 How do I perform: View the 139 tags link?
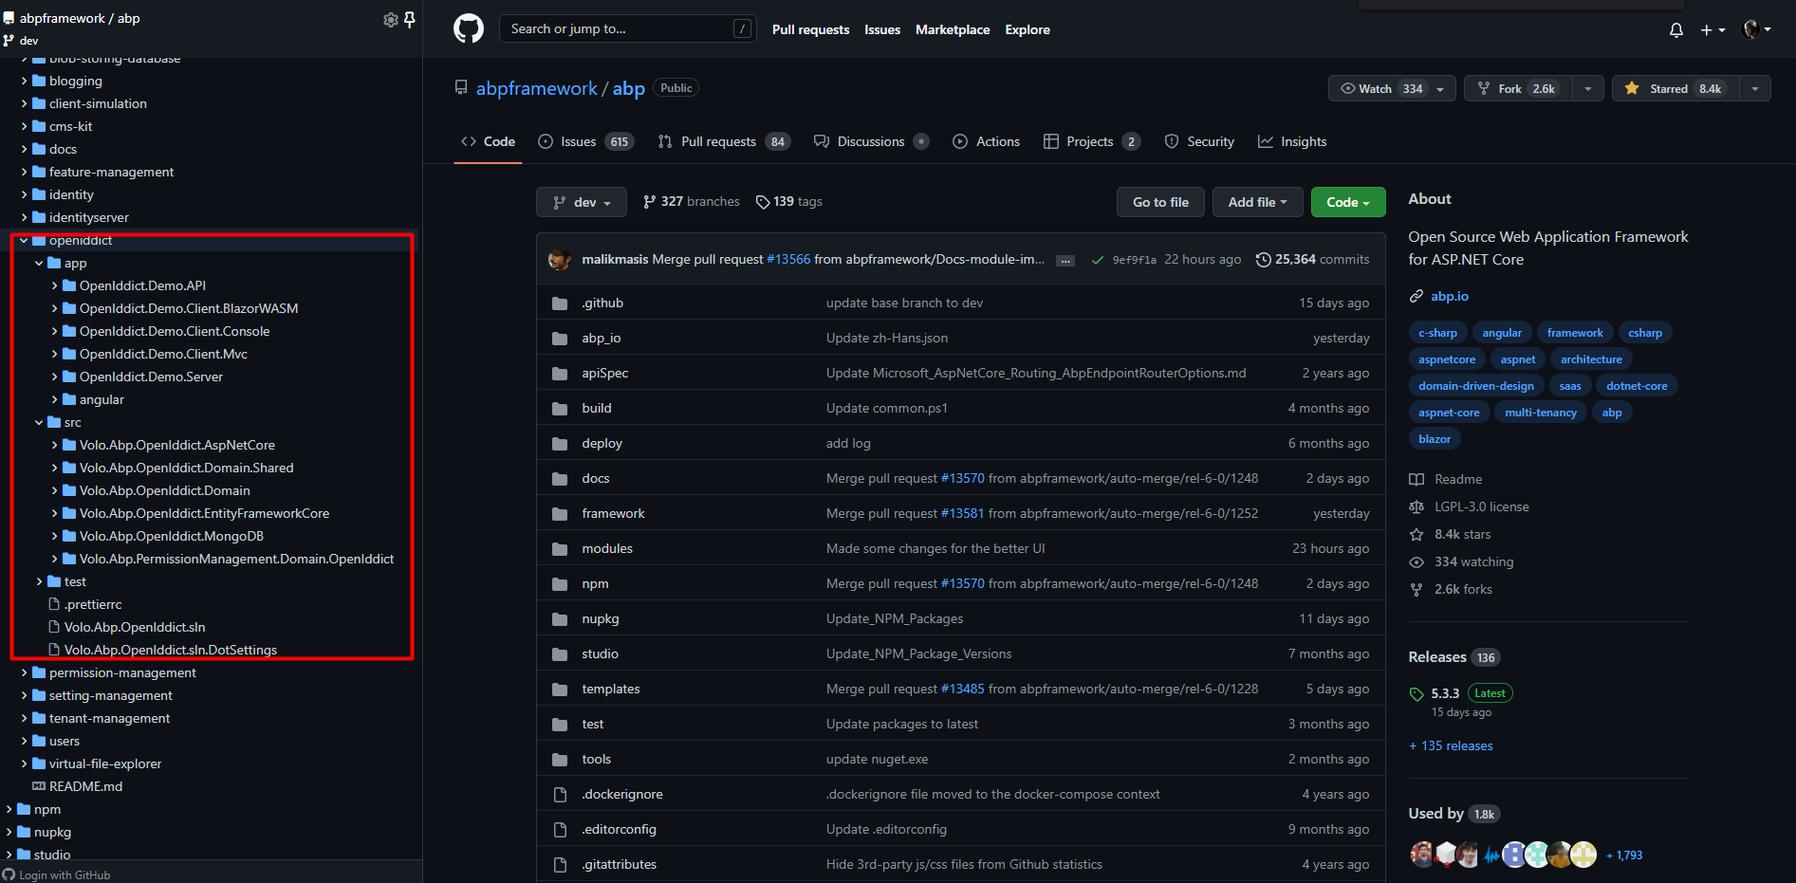coord(788,201)
